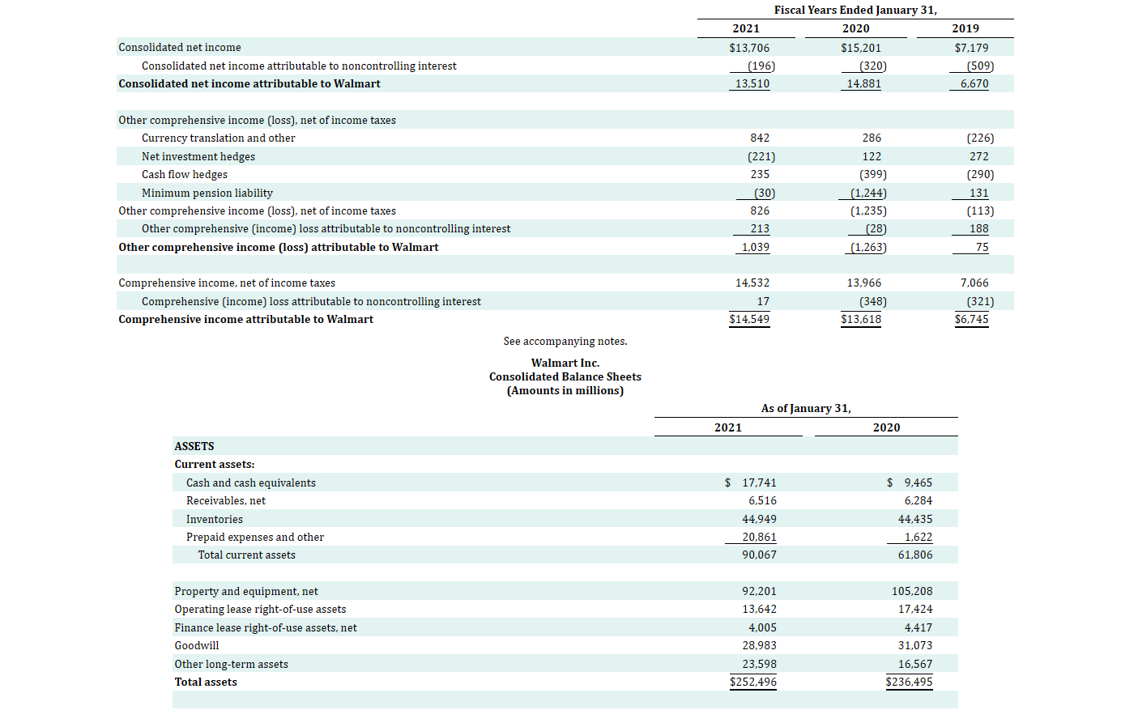Select the 2020 fiscal year column header
Viewport: 1138px width, 710px height.
(x=855, y=28)
